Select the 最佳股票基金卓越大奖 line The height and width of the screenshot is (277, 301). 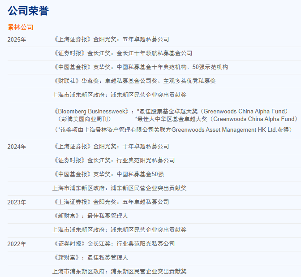(x=213, y=111)
